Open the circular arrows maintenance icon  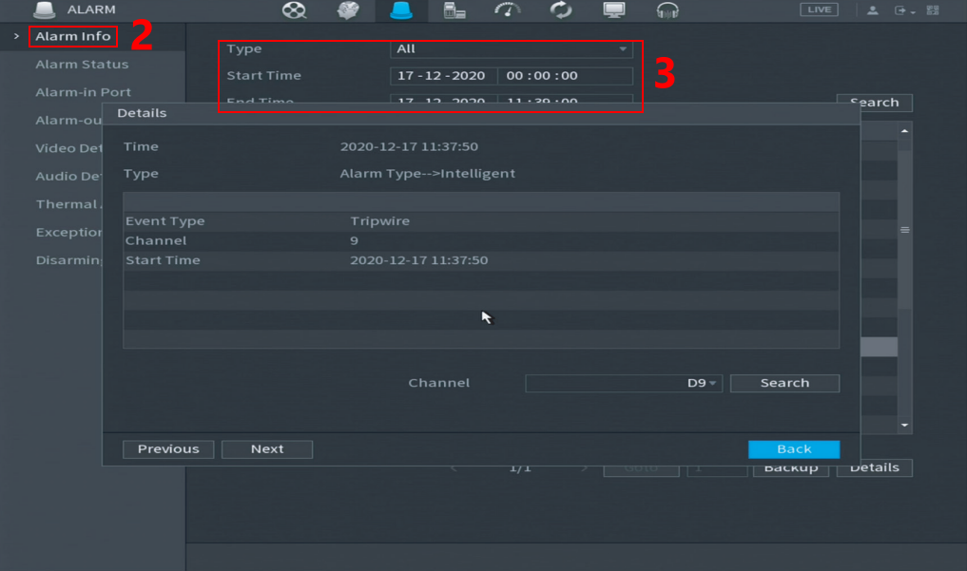pos(561,10)
